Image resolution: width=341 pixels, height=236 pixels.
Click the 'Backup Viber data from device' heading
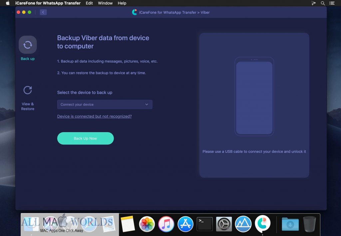(103, 42)
